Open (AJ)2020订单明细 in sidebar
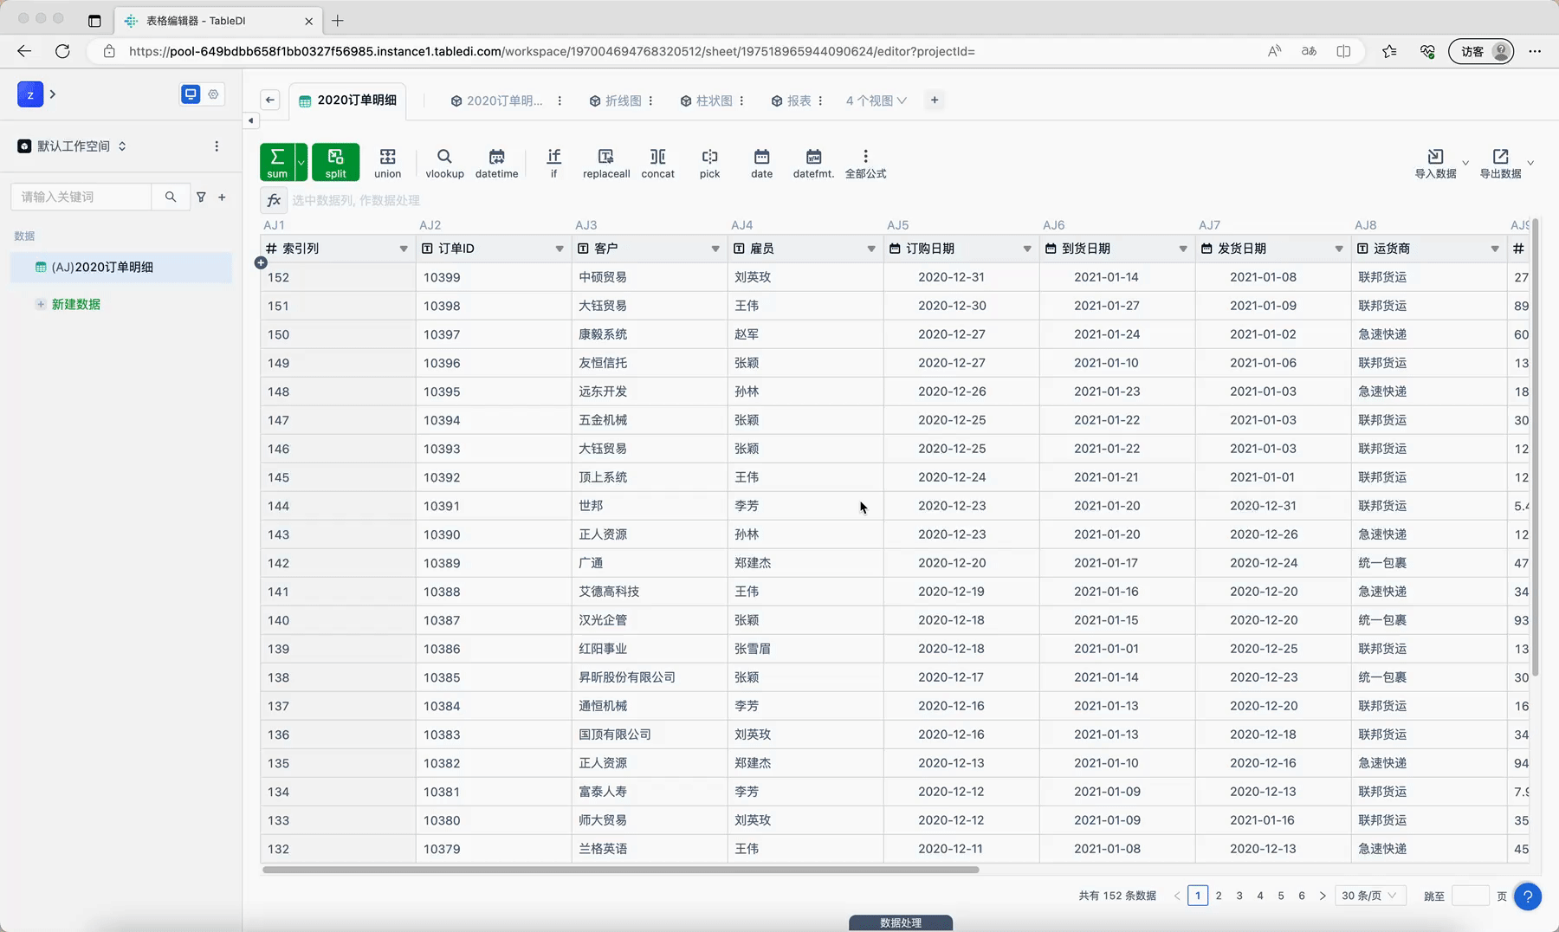This screenshot has width=1559, height=932. pyautogui.click(x=121, y=267)
